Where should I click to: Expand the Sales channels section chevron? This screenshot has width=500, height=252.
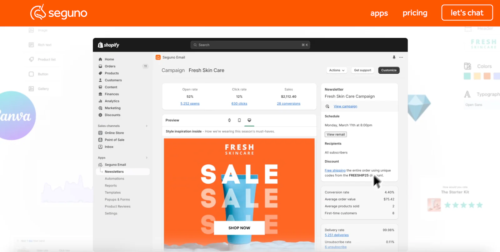(147, 126)
